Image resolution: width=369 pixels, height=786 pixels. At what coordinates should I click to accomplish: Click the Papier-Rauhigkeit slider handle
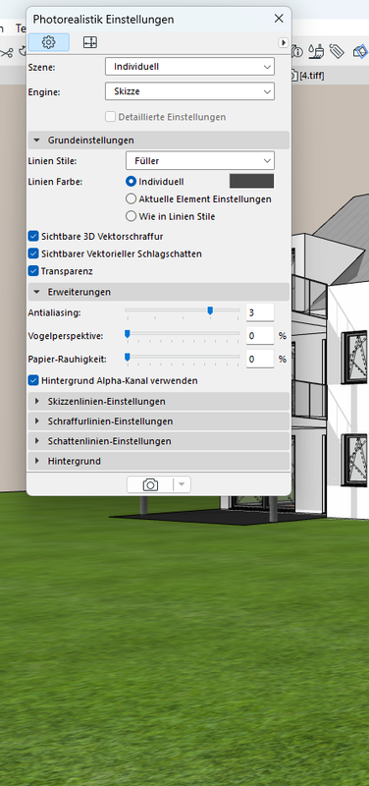128,357
